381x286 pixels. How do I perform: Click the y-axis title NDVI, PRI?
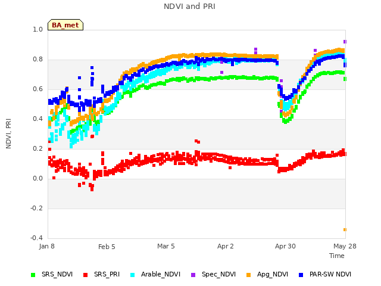(x=8, y=133)
